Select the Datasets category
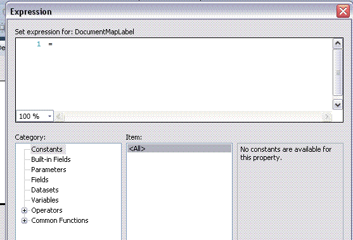Viewport: 353px width, 240px height. point(45,190)
